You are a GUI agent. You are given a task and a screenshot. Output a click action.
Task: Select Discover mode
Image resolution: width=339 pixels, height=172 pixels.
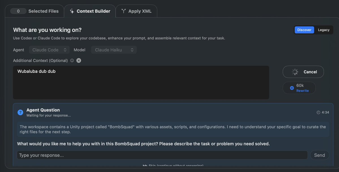304,30
